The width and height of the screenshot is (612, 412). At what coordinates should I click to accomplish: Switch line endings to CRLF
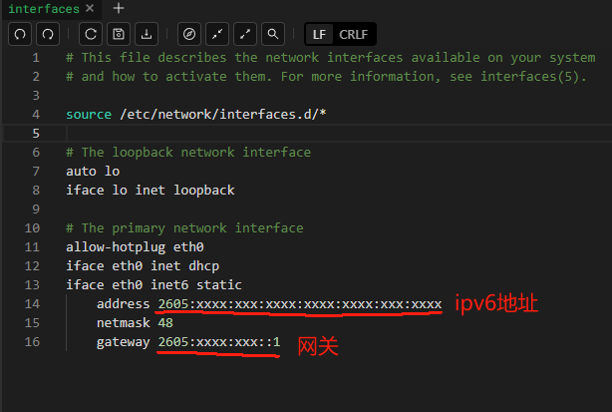click(x=353, y=34)
